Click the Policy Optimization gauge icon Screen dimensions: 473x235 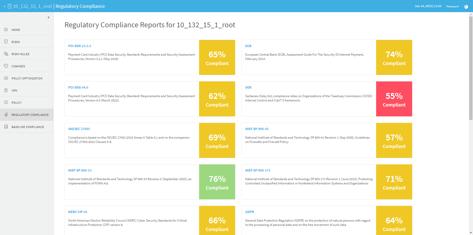[x=6, y=78]
